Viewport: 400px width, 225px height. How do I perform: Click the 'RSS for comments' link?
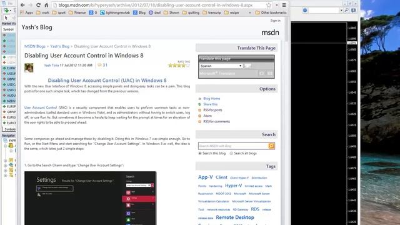pos(217,121)
